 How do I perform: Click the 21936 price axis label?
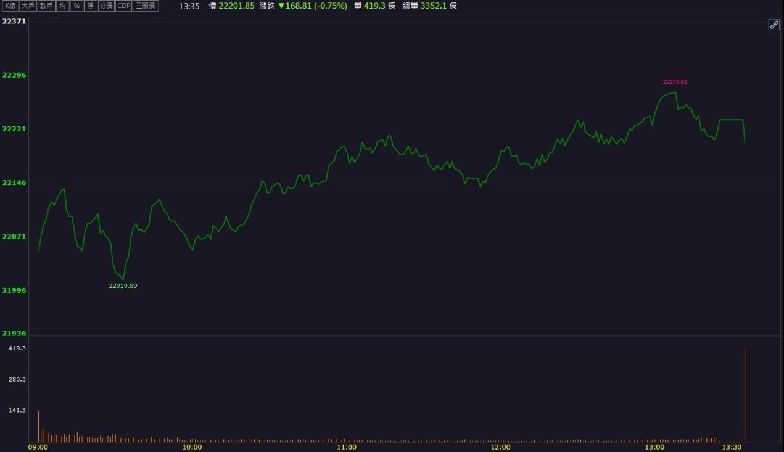point(14,334)
